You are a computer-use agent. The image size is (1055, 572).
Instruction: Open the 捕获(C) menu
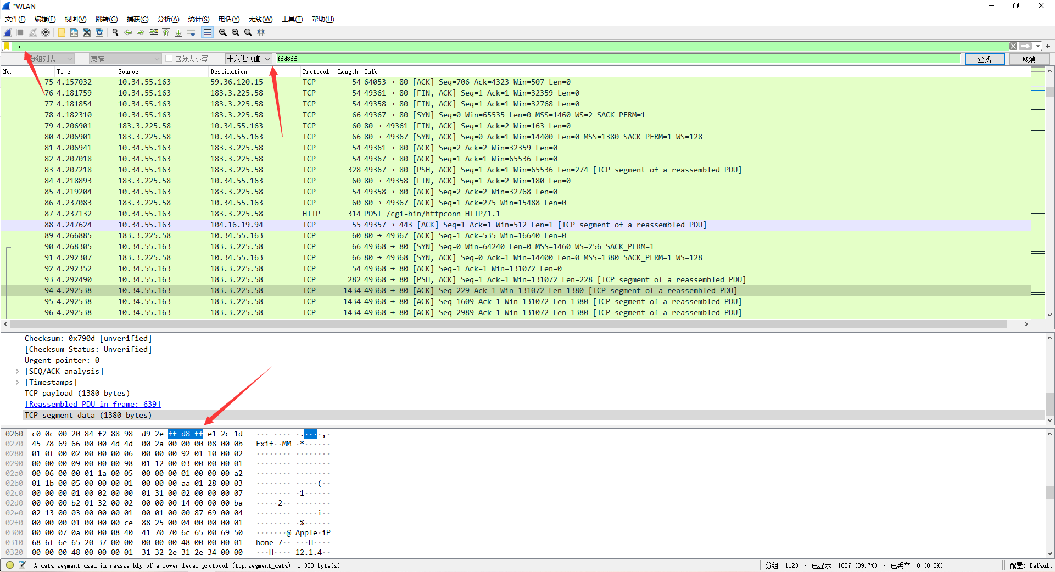coord(137,19)
